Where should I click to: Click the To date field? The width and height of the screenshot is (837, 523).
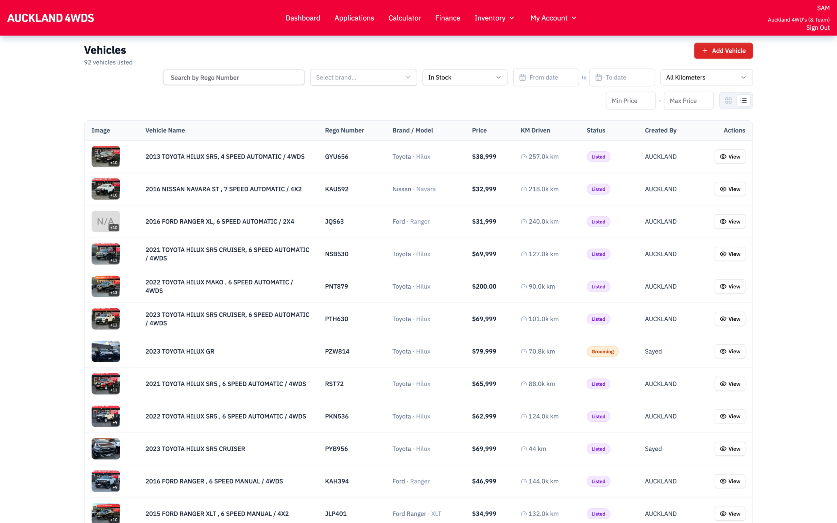coord(622,77)
